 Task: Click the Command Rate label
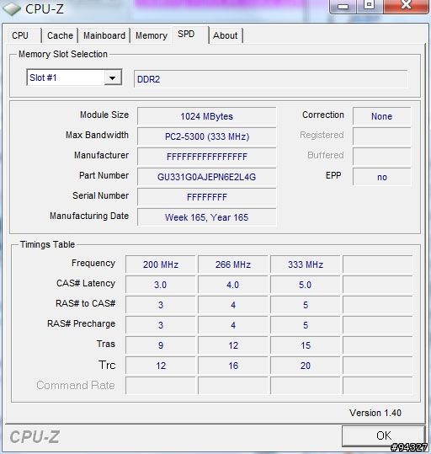[x=76, y=385]
